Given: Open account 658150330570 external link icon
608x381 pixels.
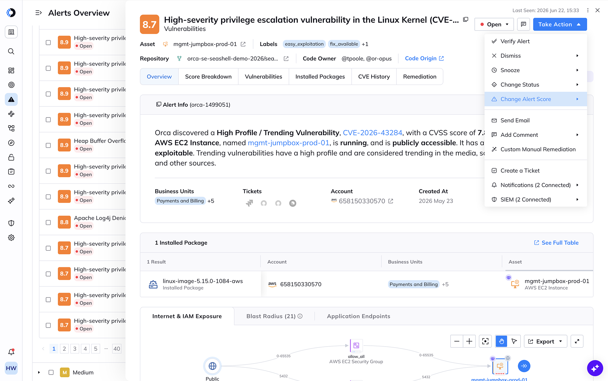Looking at the screenshot, I should pyautogui.click(x=391, y=201).
